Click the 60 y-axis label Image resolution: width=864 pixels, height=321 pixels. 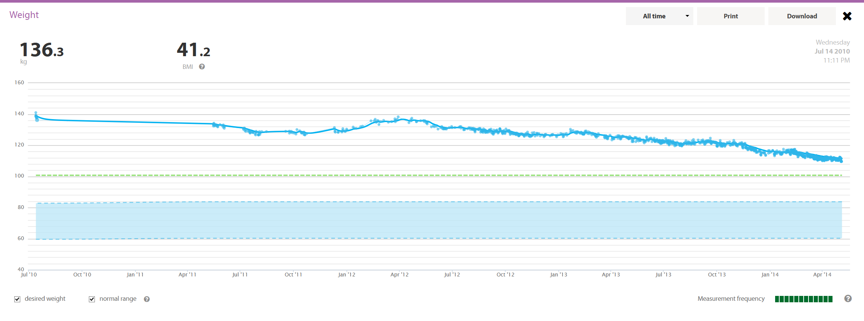click(21, 238)
